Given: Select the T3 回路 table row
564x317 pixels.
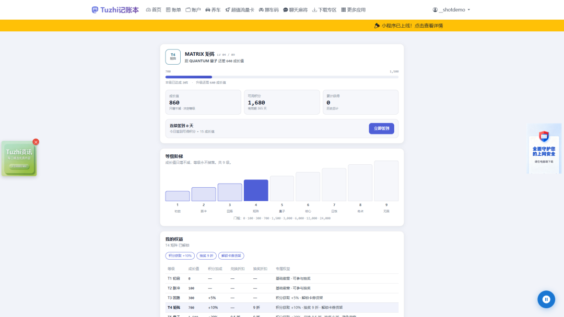Looking at the screenshot, I should coord(281,298).
